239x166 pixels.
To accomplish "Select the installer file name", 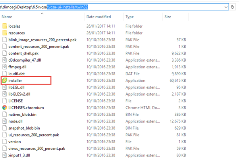I will tap(15, 80).
